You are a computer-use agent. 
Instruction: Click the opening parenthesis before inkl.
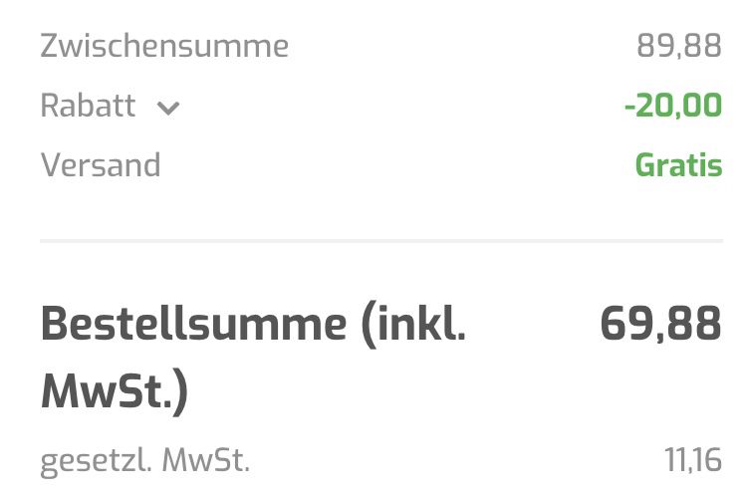click(370, 326)
